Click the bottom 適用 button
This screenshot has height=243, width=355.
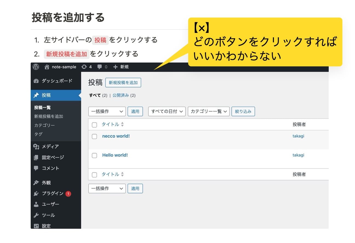click(x=135, y=188)
